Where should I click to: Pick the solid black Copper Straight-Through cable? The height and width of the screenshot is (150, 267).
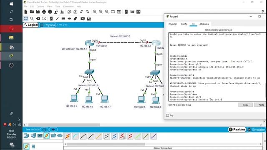pyautogui.click(x=83, y=136)
